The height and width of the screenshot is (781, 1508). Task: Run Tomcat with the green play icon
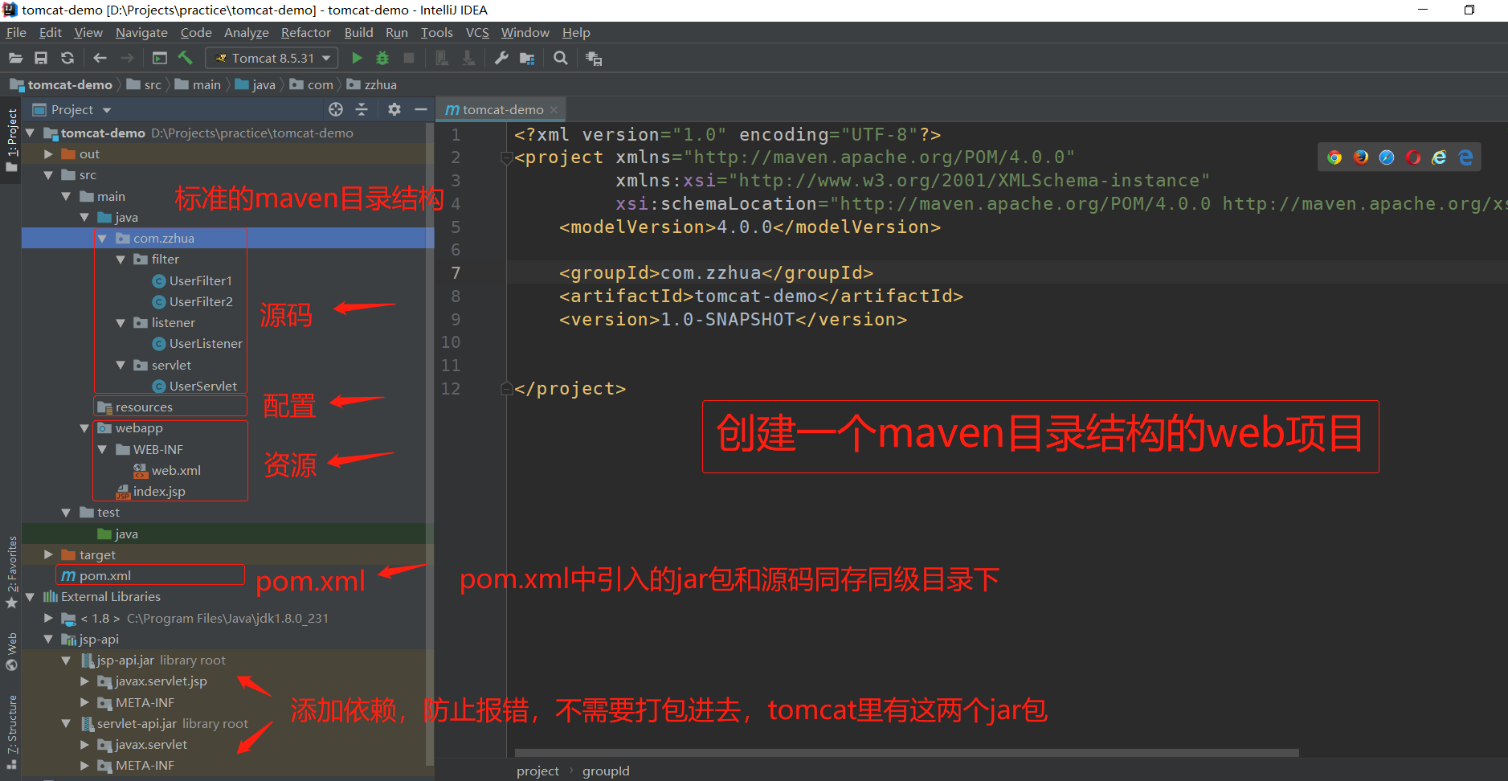[358, 58]
